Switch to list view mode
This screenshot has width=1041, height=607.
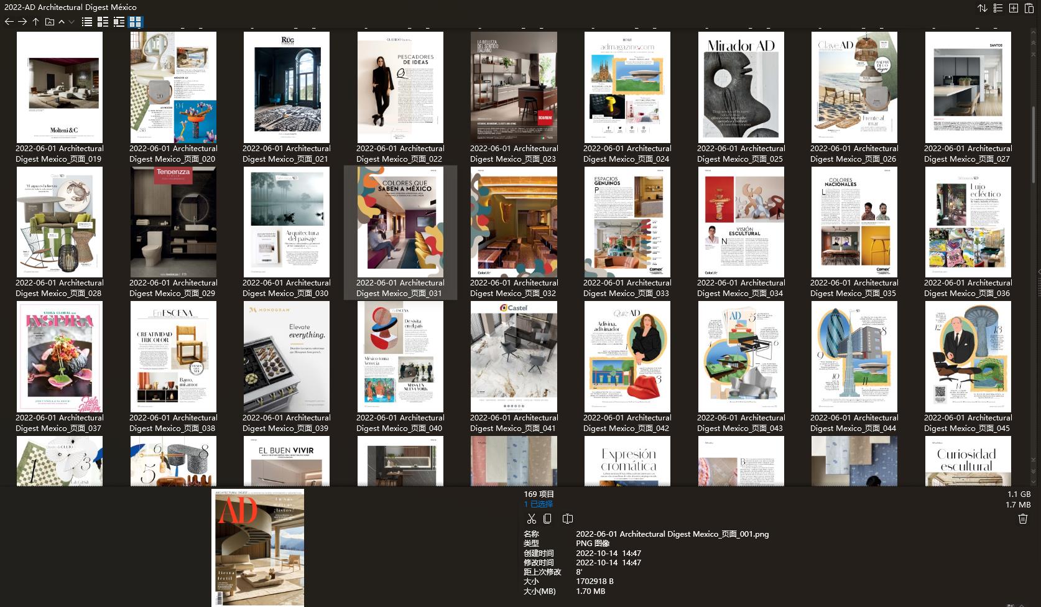86,21
